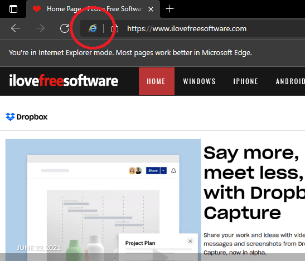Open the WINDOWS navigation item
Screen dimensions: 305x261
click(200, 81)
